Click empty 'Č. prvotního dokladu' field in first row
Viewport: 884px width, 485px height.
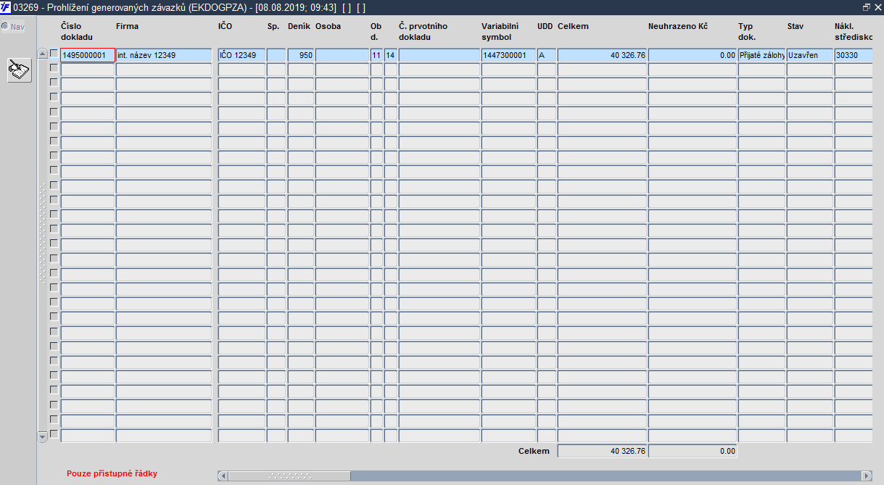439,55
